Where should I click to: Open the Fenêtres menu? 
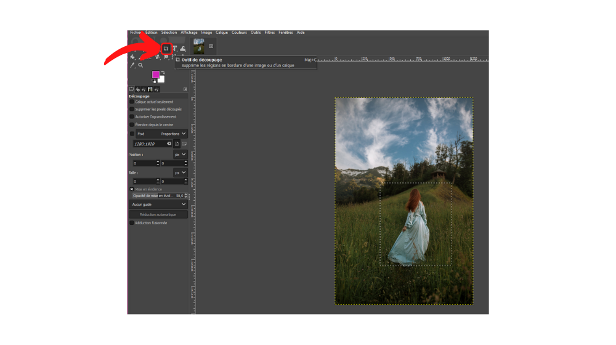[x=286, y=33]
